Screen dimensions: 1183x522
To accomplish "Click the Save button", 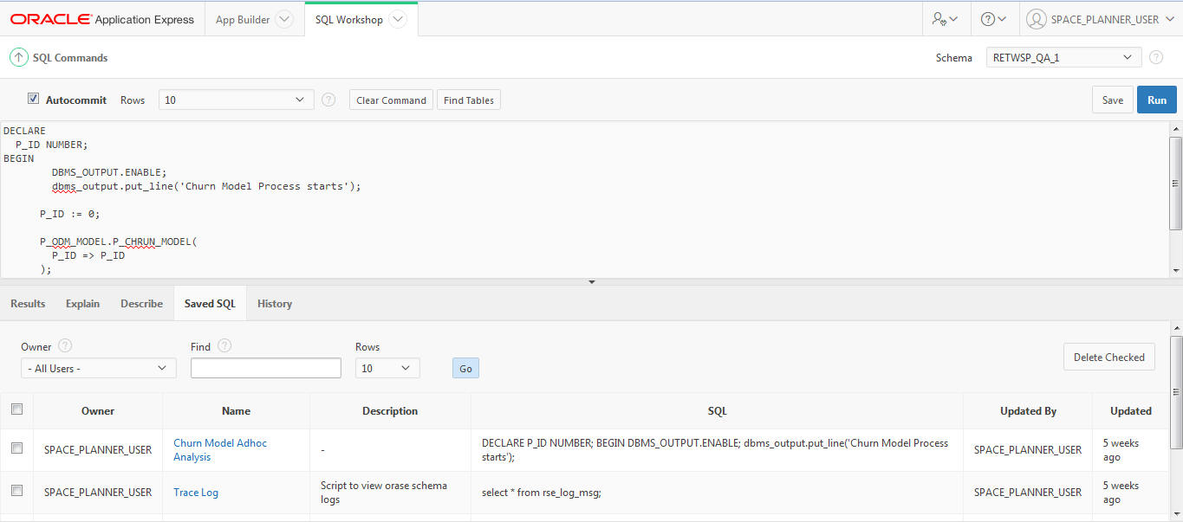I will [x=1113, y=100].
